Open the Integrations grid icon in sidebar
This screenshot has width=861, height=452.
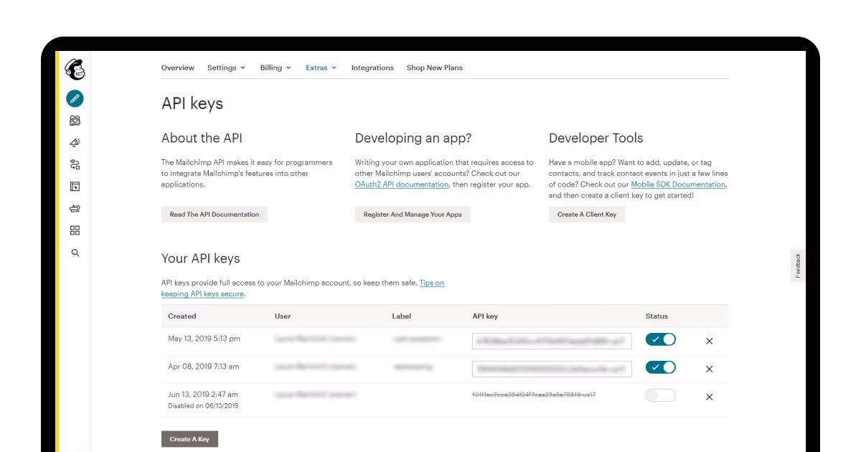[x=75, y=230]
